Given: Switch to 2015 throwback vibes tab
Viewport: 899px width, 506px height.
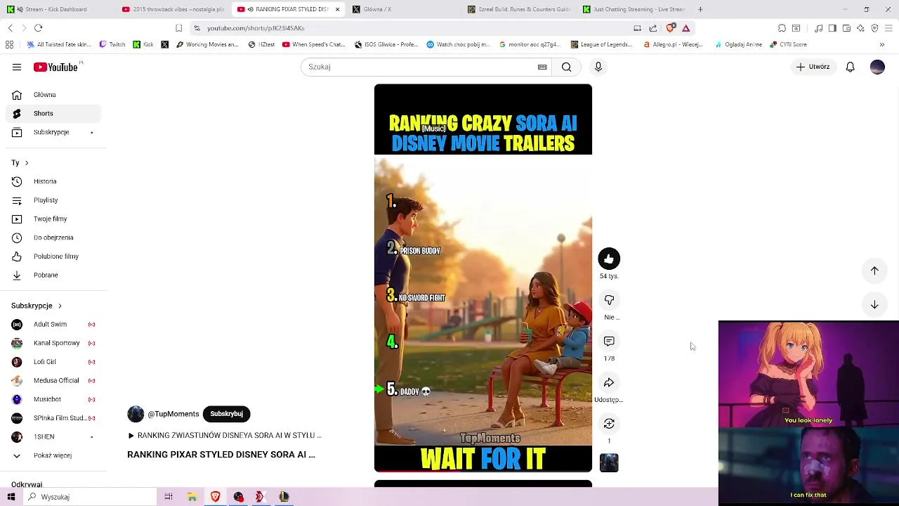Looking at the screenshot, I should pos(173,9).
